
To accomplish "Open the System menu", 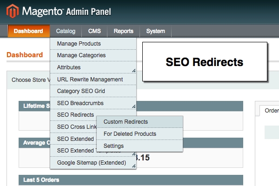I will pyautogui.click(x=155, y=31).
